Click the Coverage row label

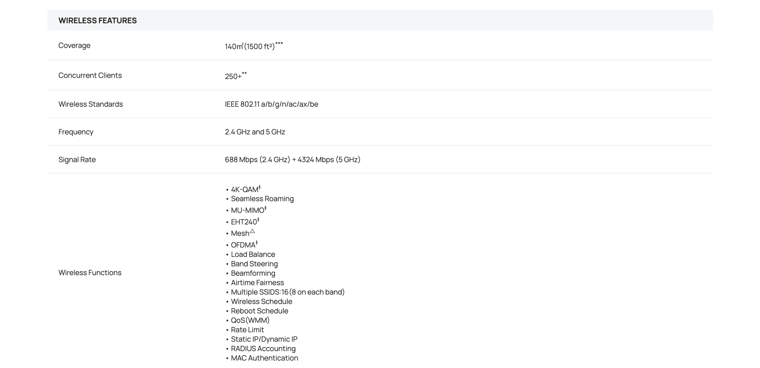coord(74,45)
